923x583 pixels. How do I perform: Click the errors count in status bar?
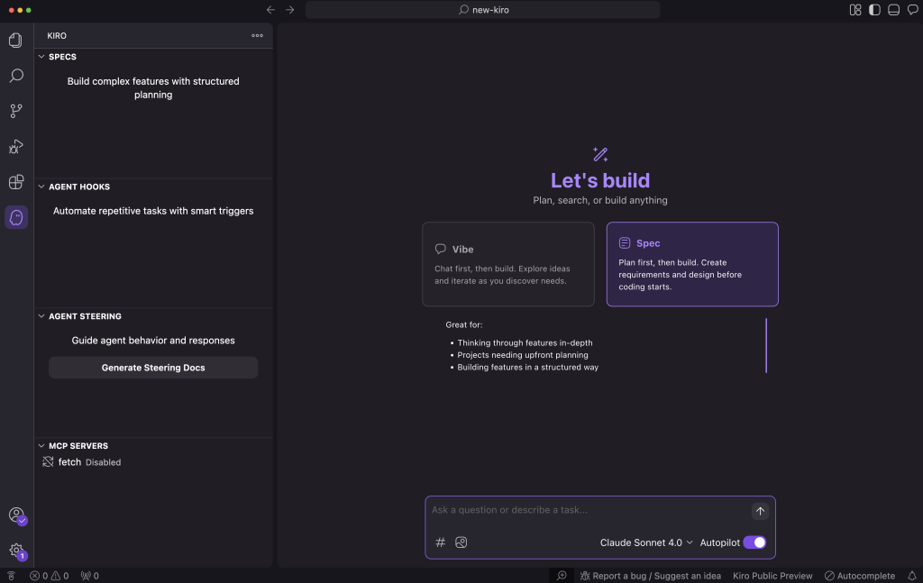[39, 576]
